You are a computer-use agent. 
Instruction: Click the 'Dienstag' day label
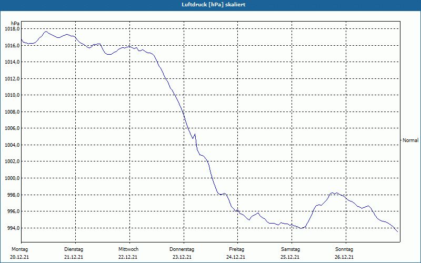tap(74, 249)
